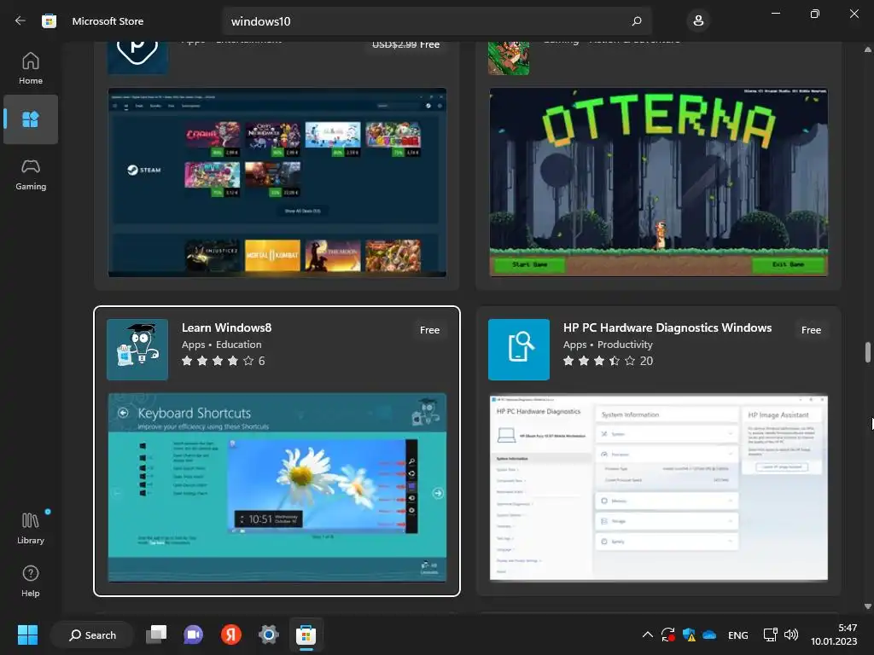Go back with the back arrow
The image size is (874, 655).
[x=20, y=20]
